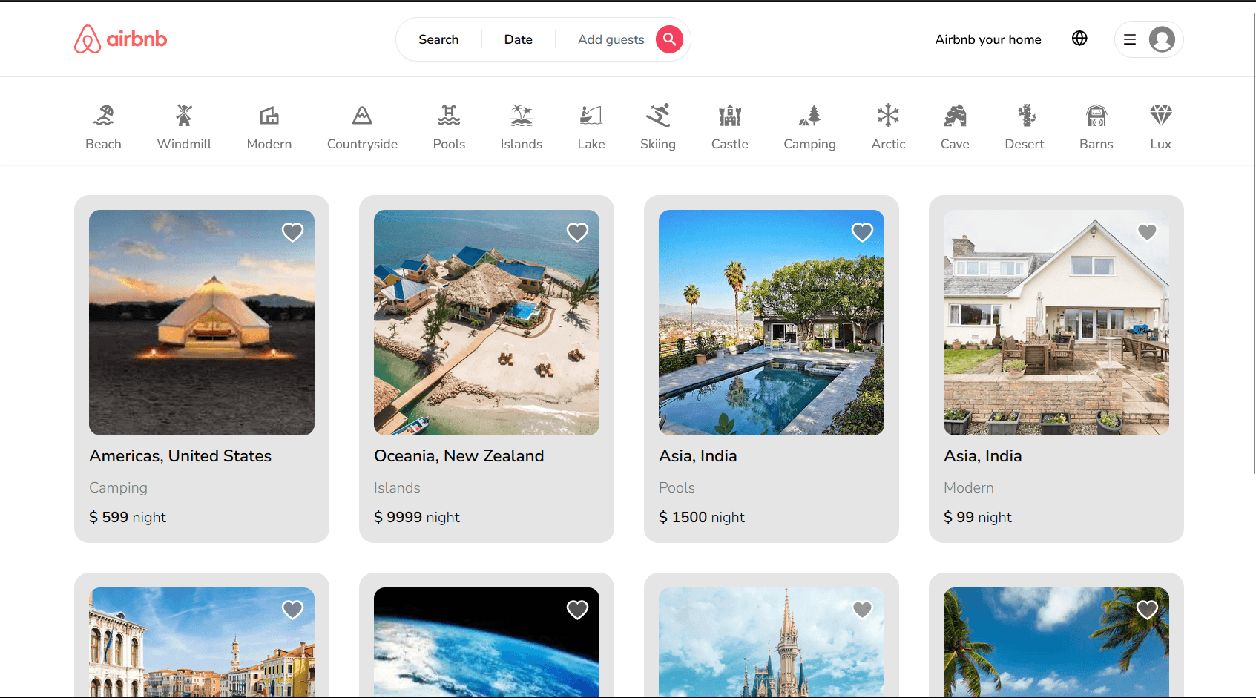Screen dimensions: 1256x698
Task: Pick the Arctic snowflake category
Action: click(x=888, y=127)
